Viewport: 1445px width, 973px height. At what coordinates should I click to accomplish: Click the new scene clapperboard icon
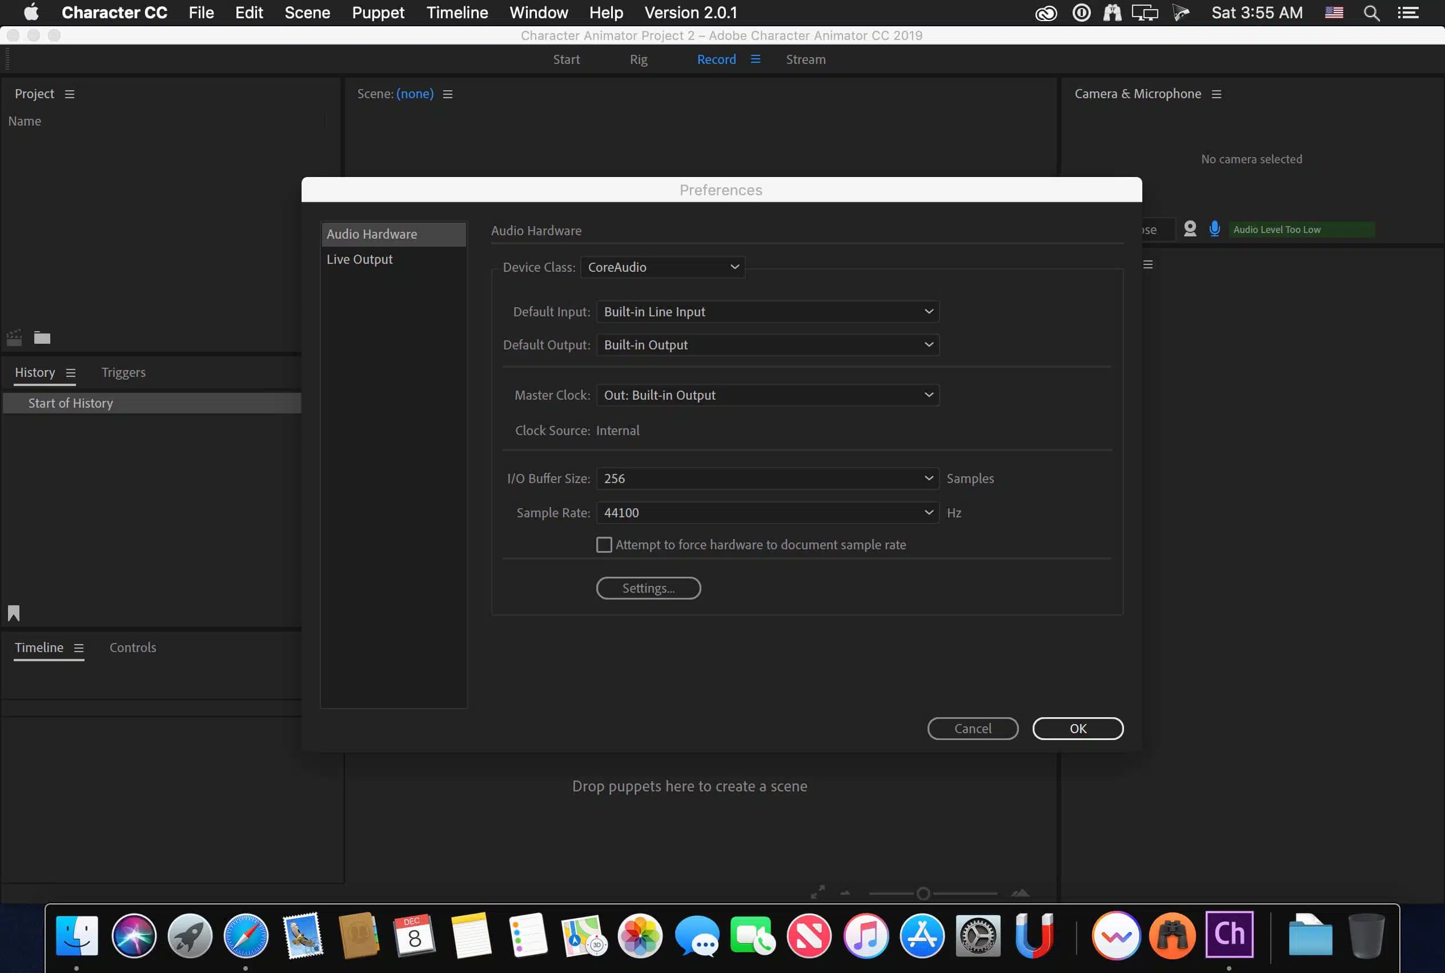pyautogui.click(x=14, y=337)
